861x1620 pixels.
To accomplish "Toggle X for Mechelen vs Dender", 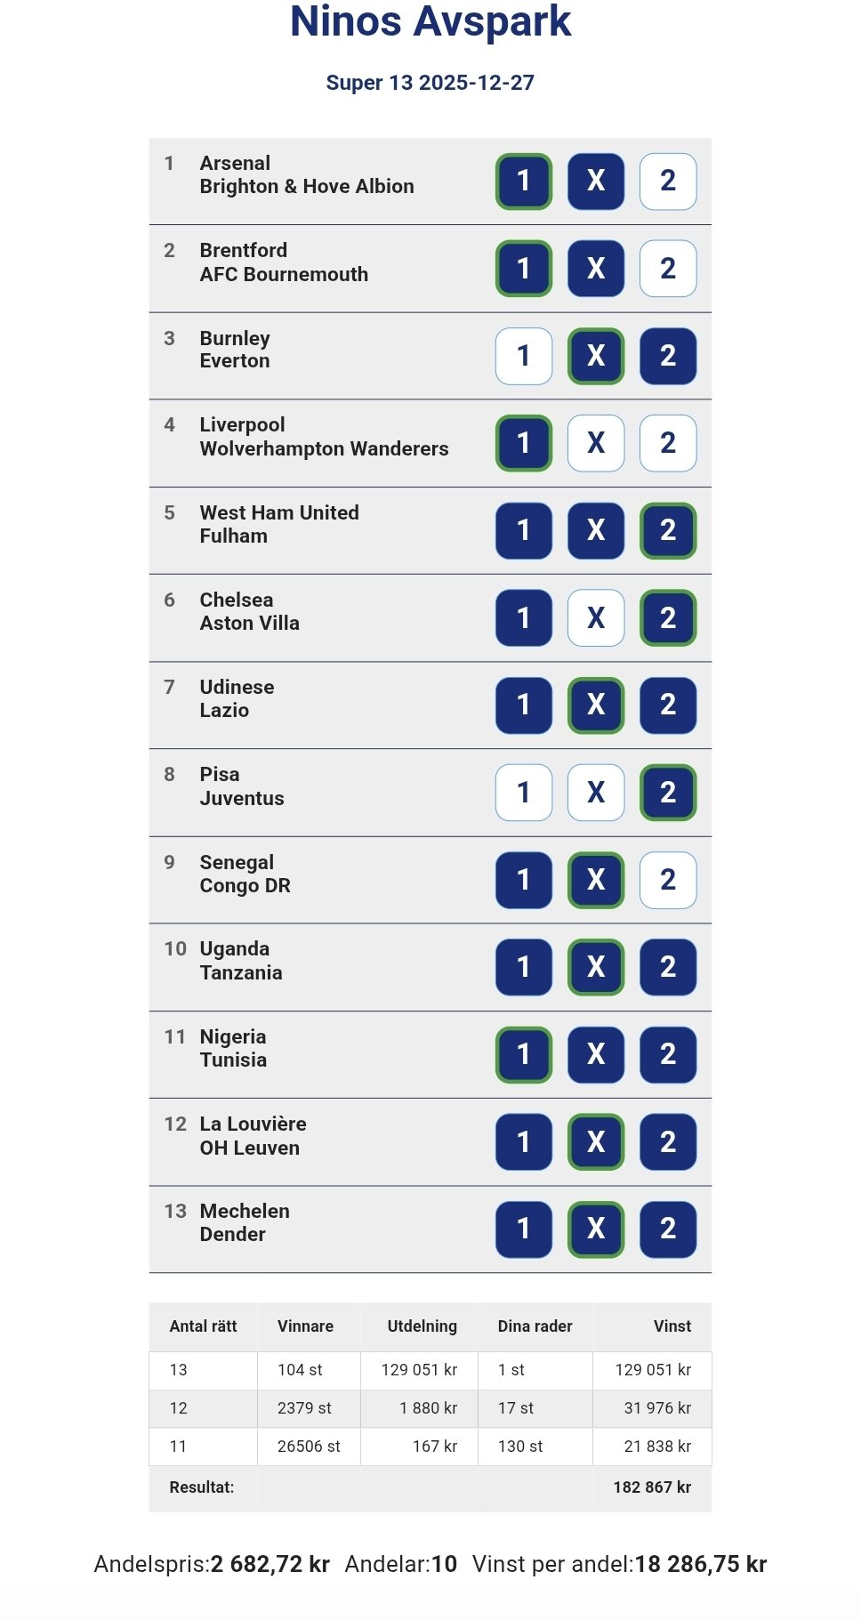I will click(596, 1229).
